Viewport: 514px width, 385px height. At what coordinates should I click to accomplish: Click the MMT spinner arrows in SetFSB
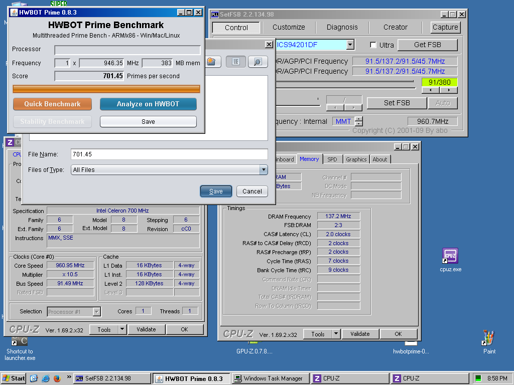point(359,121)
